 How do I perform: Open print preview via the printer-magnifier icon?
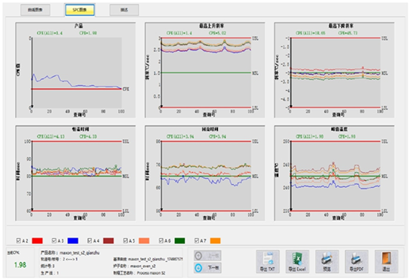(x=327, y=261)
